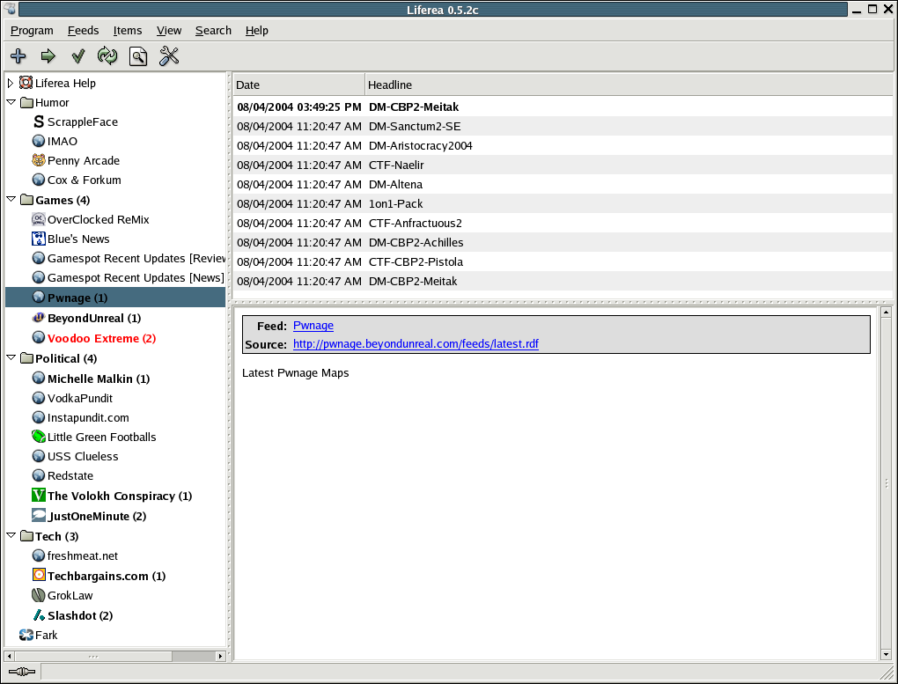
Task: Toggle online/offline plug icon in status bar
Action: 21,672
